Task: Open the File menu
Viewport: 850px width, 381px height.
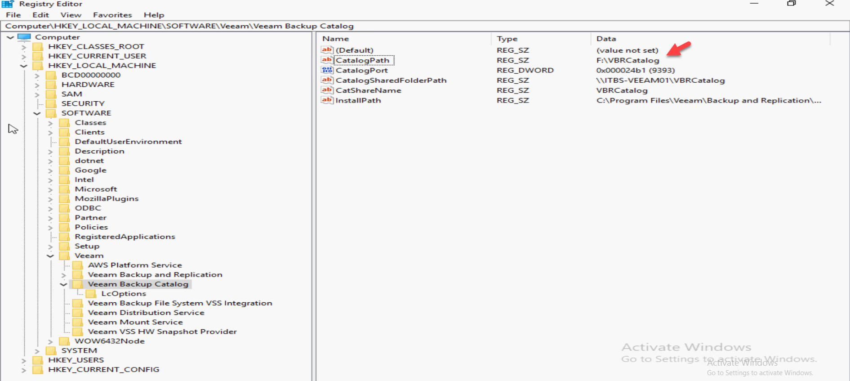Action: pyautogui.click(x=13, y=15)
